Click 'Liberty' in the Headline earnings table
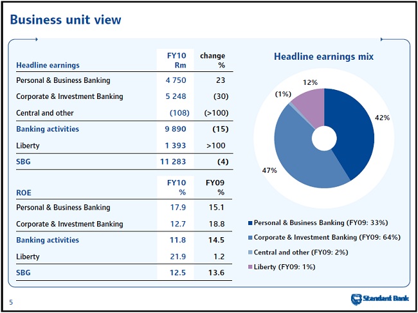This screenshot has width=418, height=313. (28, 146)
